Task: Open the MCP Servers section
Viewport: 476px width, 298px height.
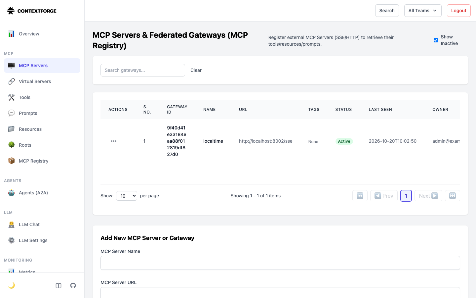Action: click(x=42, y=66)
